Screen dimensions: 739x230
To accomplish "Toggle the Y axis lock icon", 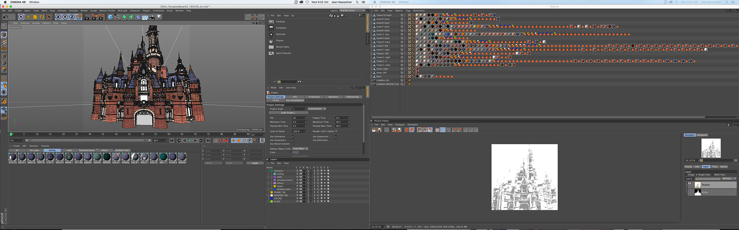I will pyautogui.click(x=65, y=17).
